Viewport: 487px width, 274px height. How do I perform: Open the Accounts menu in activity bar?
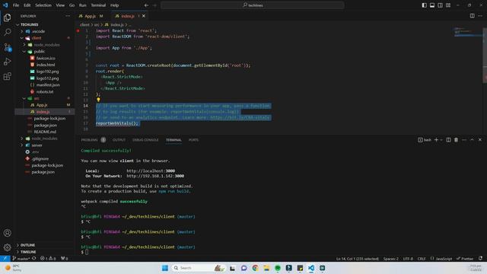pos(7,233)
